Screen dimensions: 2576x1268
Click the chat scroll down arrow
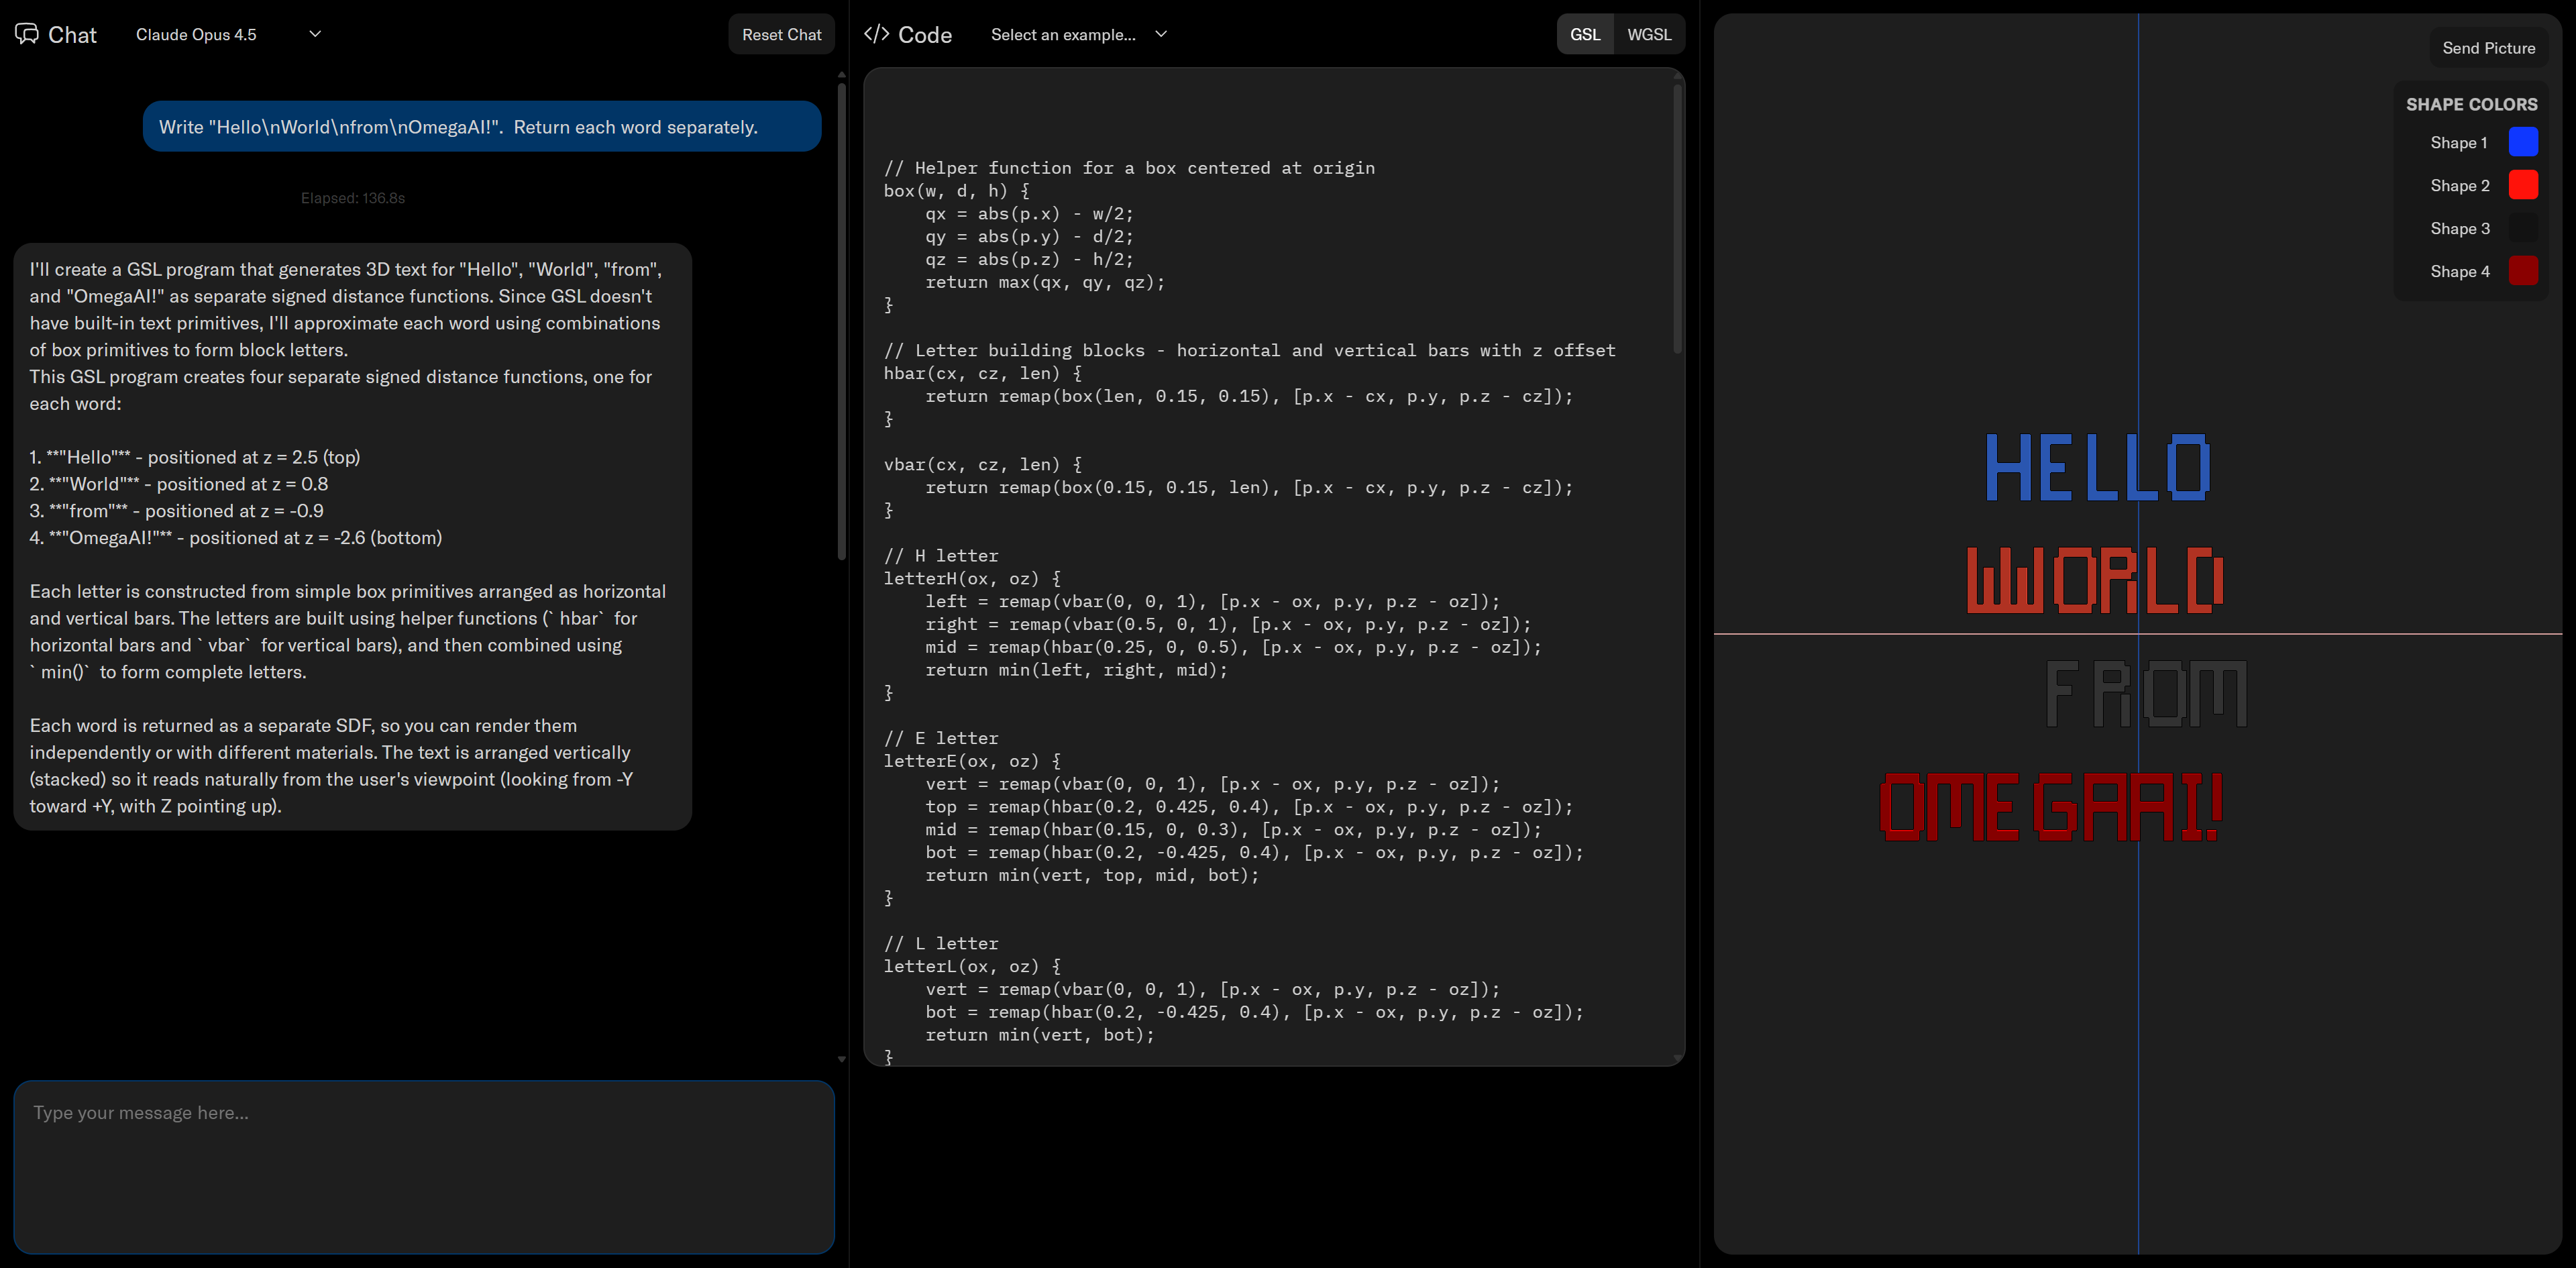(842, 1059)
